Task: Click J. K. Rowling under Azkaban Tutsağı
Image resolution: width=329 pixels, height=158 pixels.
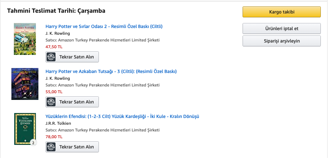Action: click(58, 78)
